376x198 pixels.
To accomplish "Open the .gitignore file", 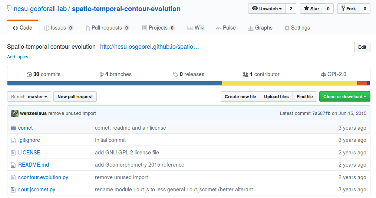I will pyautogui.click(x=29, y=140).
